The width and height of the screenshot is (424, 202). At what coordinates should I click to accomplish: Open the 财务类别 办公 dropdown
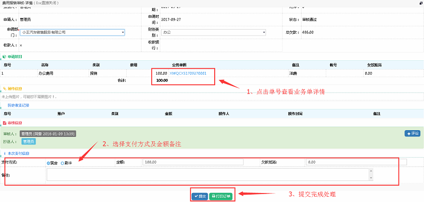tap(214, 32)
